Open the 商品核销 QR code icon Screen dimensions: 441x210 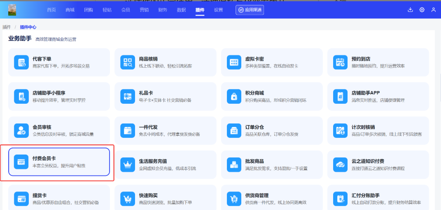[x=127, y=62]
